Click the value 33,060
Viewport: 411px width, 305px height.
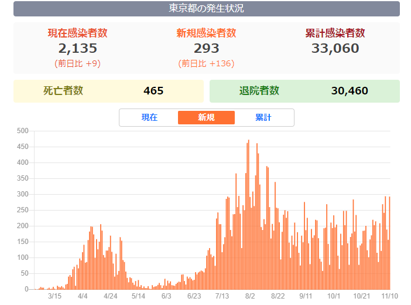pos(335,48)
